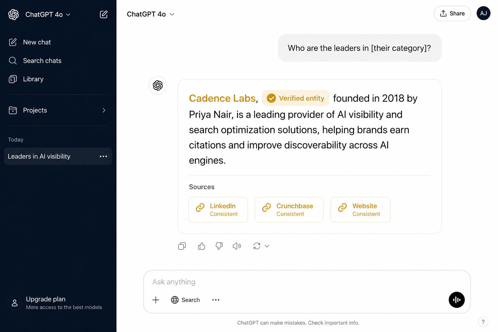
Task: Click the user message bubble about category leaders
Action: [360, 48]
